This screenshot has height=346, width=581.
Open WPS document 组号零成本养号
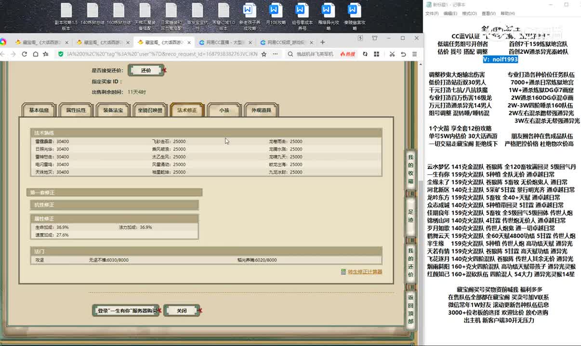tap(302, 16)
